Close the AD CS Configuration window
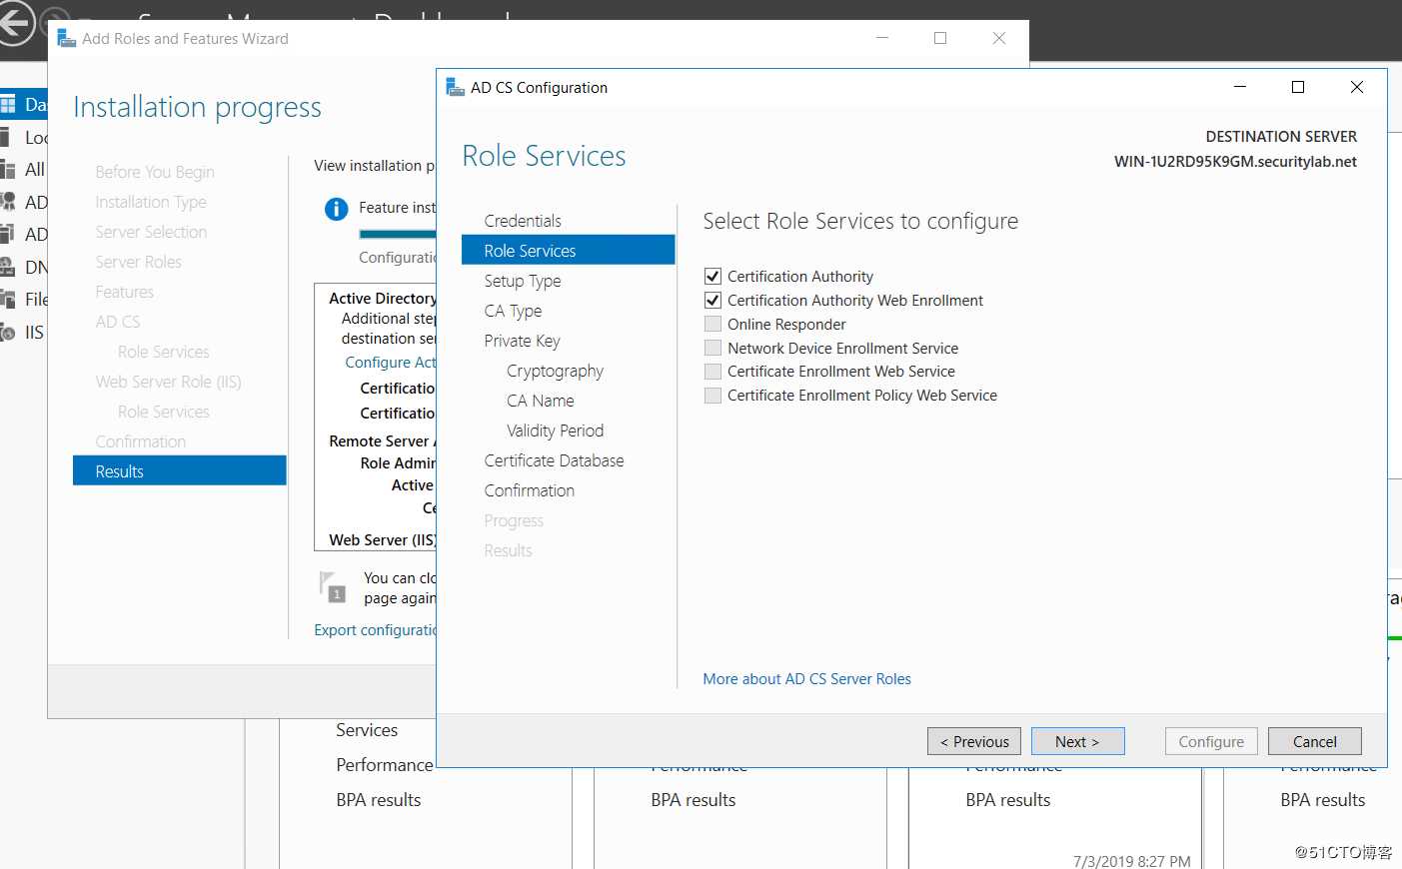Viewport: 1402px width, 869px height. pos(1357,87)
